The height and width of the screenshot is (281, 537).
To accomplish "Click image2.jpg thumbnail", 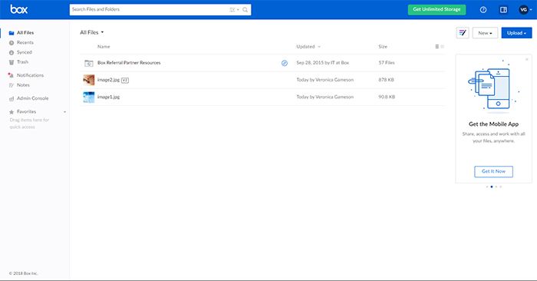I will tap(89, 80).
